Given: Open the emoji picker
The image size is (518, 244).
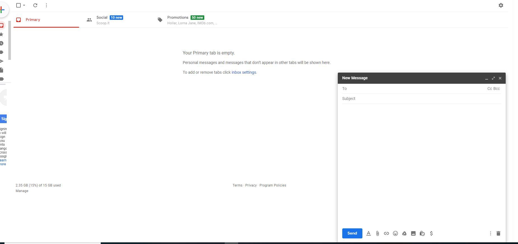Looking at the screenshot, I should [395, 233].
